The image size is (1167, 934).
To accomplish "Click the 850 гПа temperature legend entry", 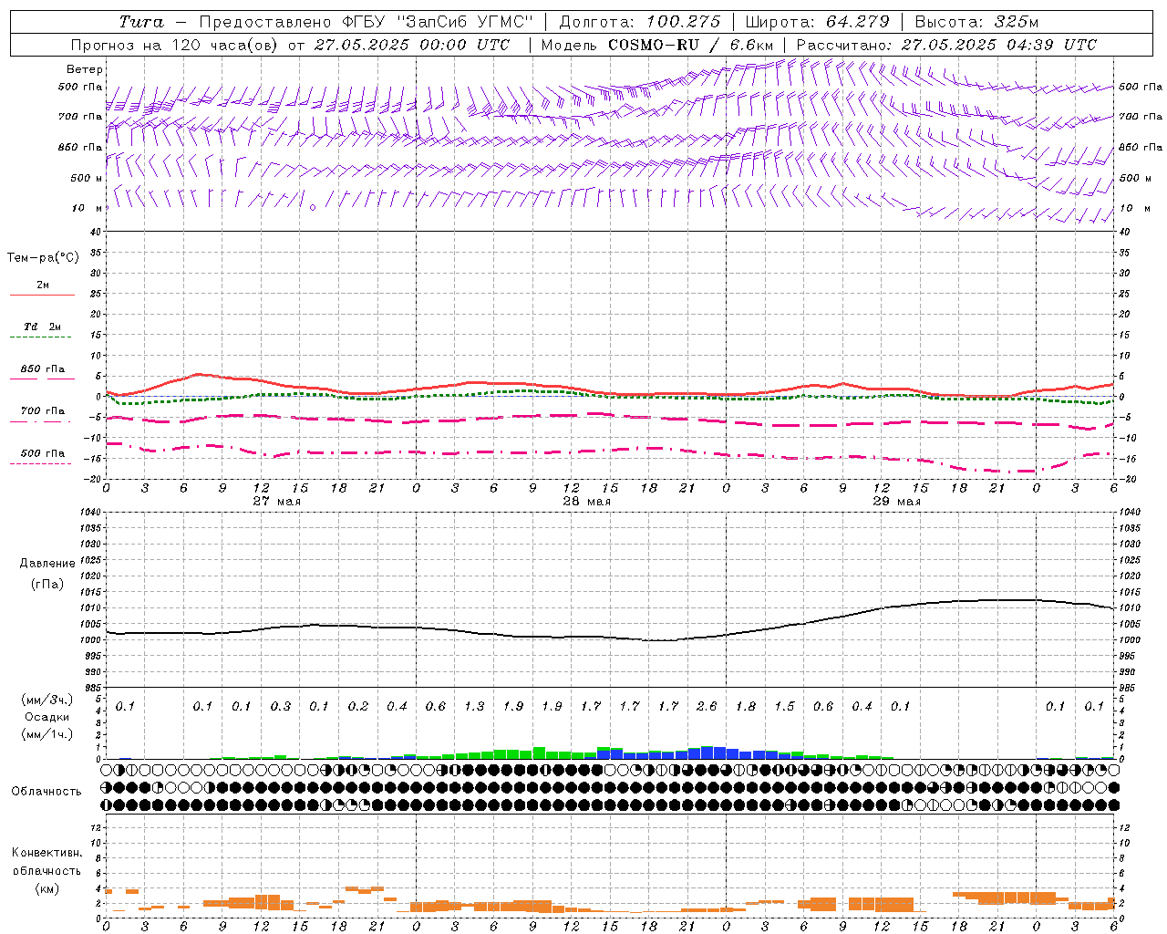I will pyautogui.click(x=43, y=369).
